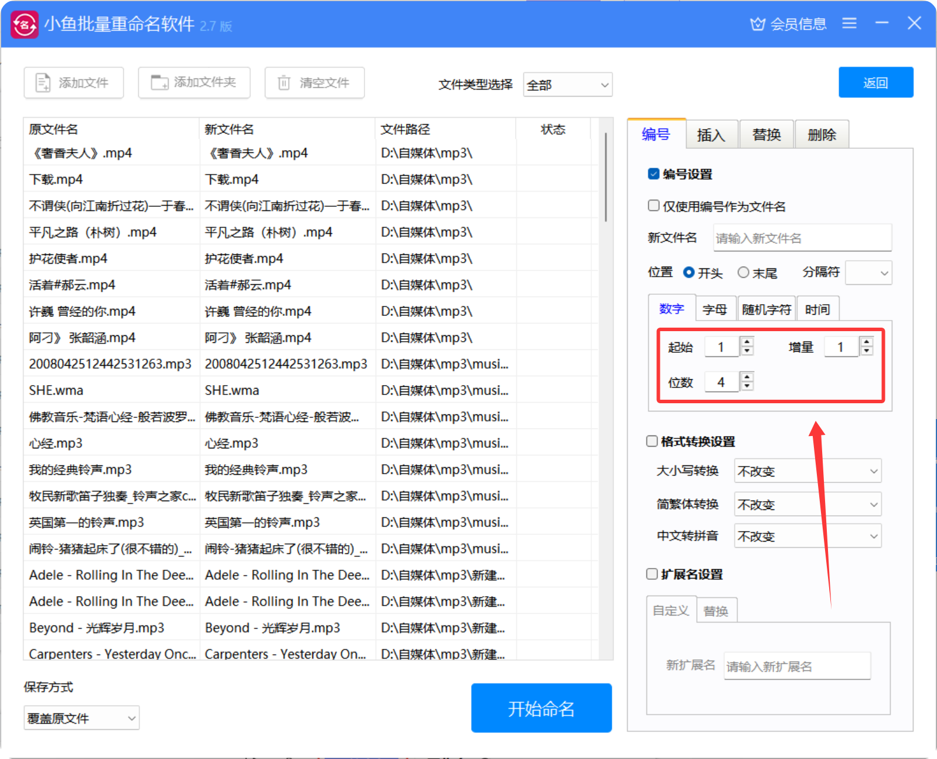Decrease the digit count with down arrow
The width and height of the screenshot is (937, 759).
coord(747,386)
